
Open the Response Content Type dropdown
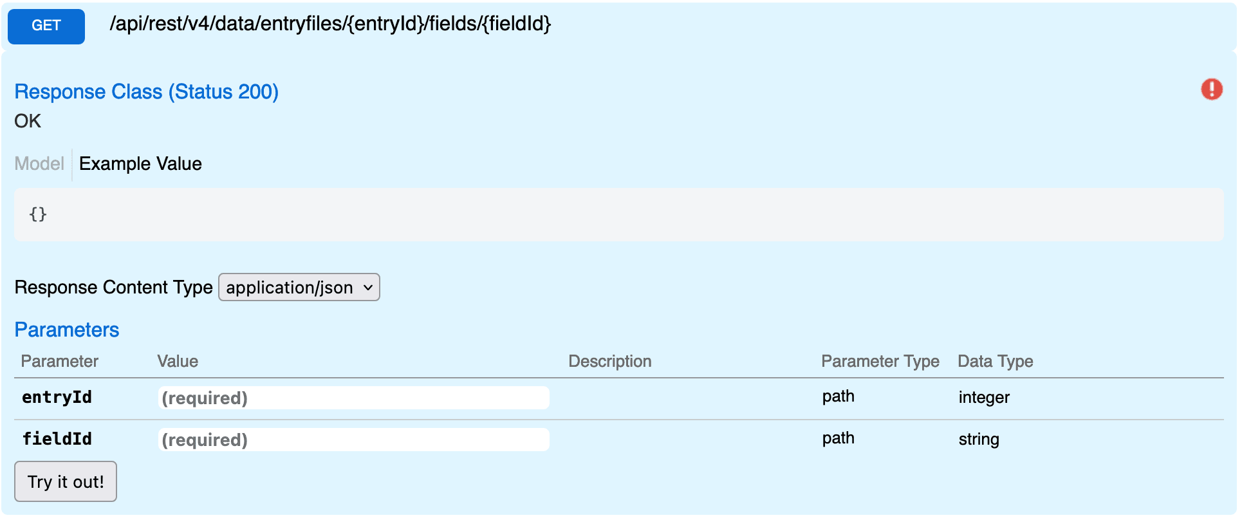pos(299,287)
